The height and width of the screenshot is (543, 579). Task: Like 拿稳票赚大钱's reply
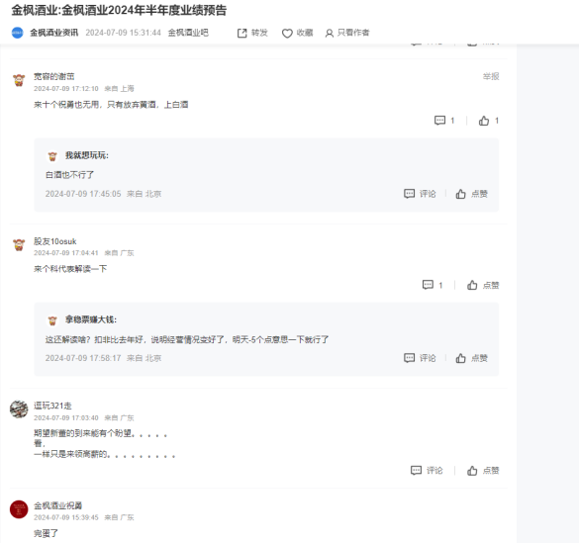point(471,358)
